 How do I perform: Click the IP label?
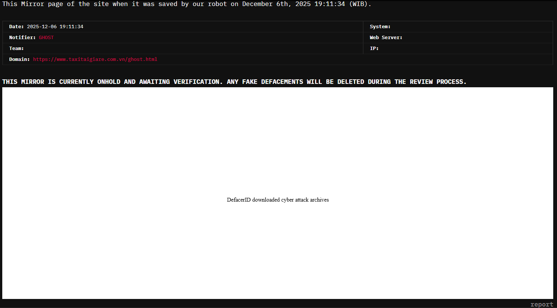[374, 49]
